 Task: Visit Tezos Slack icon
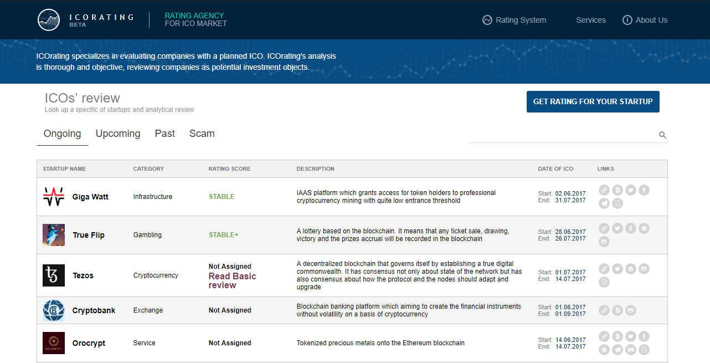point(631,269)
